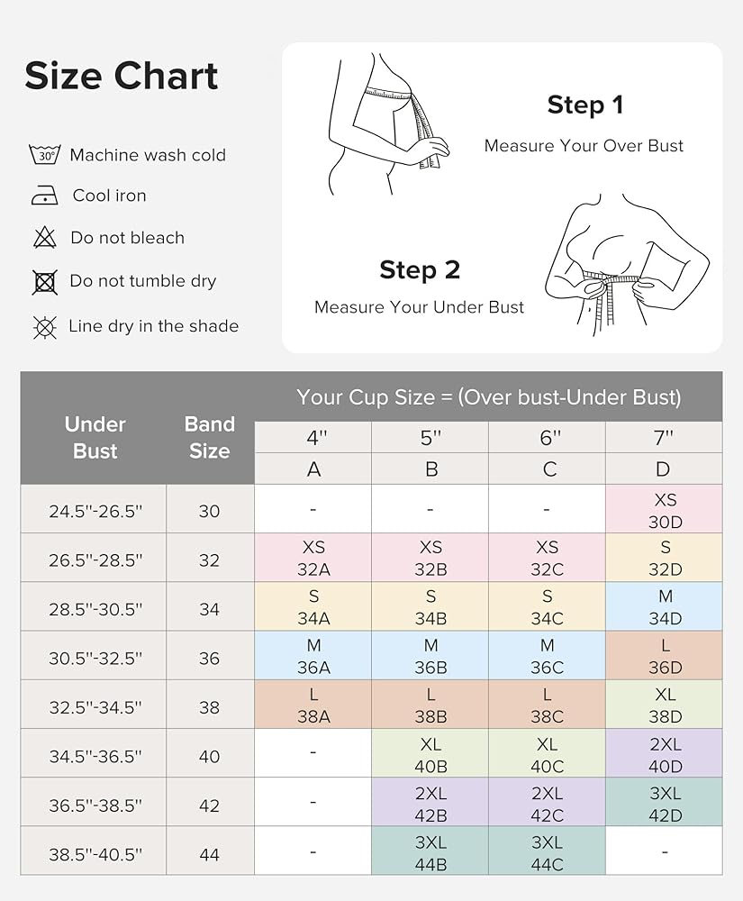743x901 pixels.
Task: Select the cup size D header cell
Action: click(664, 469)
